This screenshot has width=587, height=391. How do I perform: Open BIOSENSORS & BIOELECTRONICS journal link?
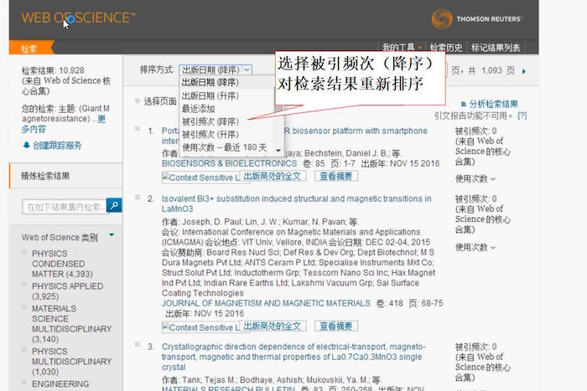click(x=229, y=163)
